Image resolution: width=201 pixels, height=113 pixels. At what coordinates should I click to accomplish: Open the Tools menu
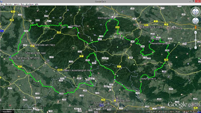[x=23, y=4]
